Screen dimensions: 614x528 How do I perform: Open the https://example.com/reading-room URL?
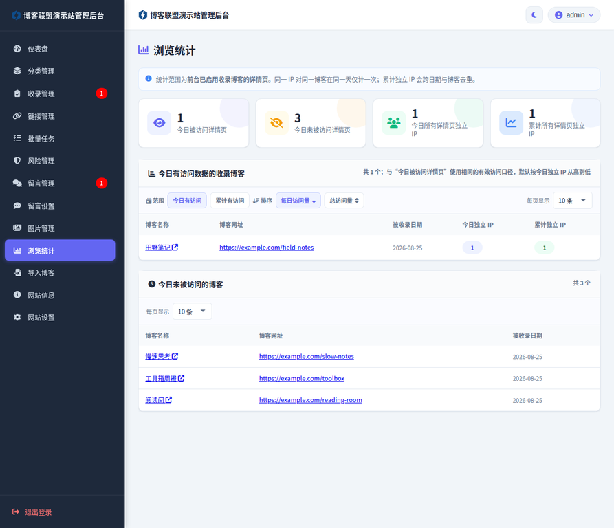[x=311, y=400]
